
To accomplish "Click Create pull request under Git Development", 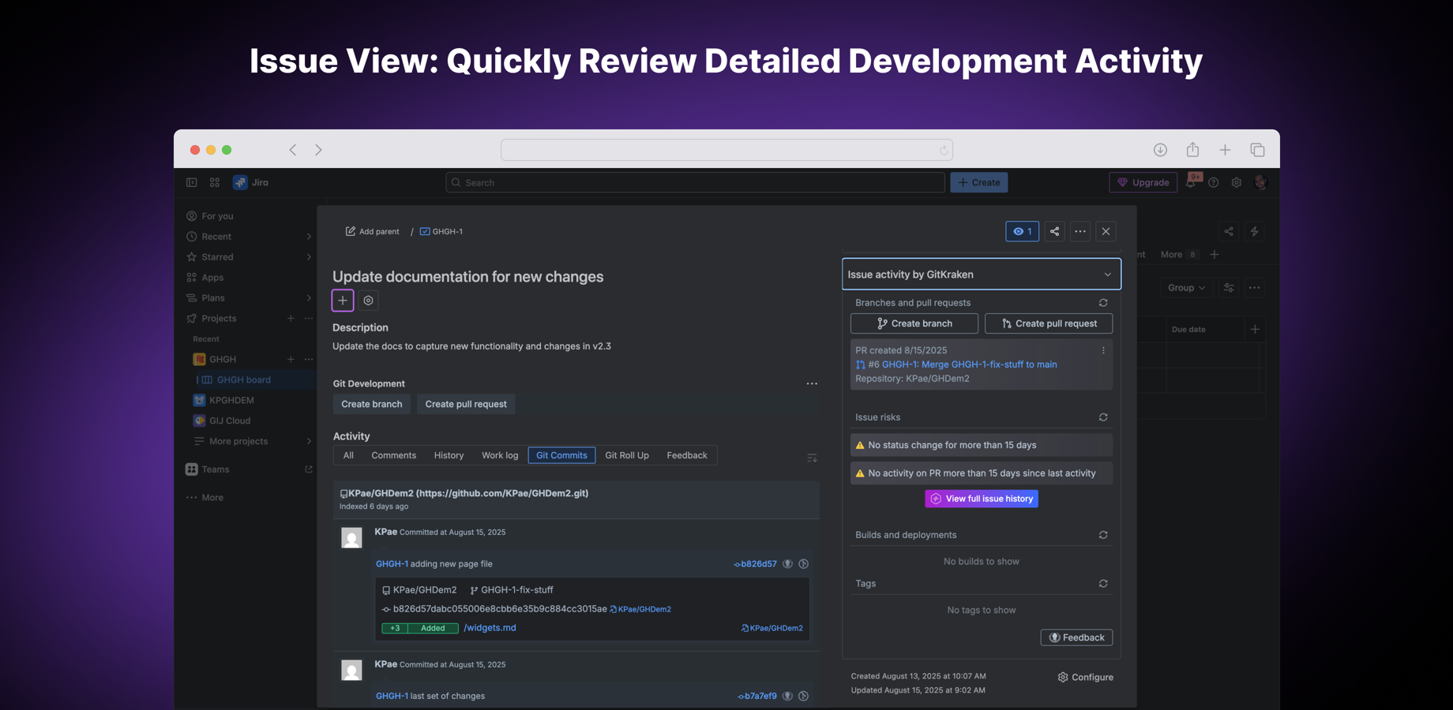I will 466,404.
